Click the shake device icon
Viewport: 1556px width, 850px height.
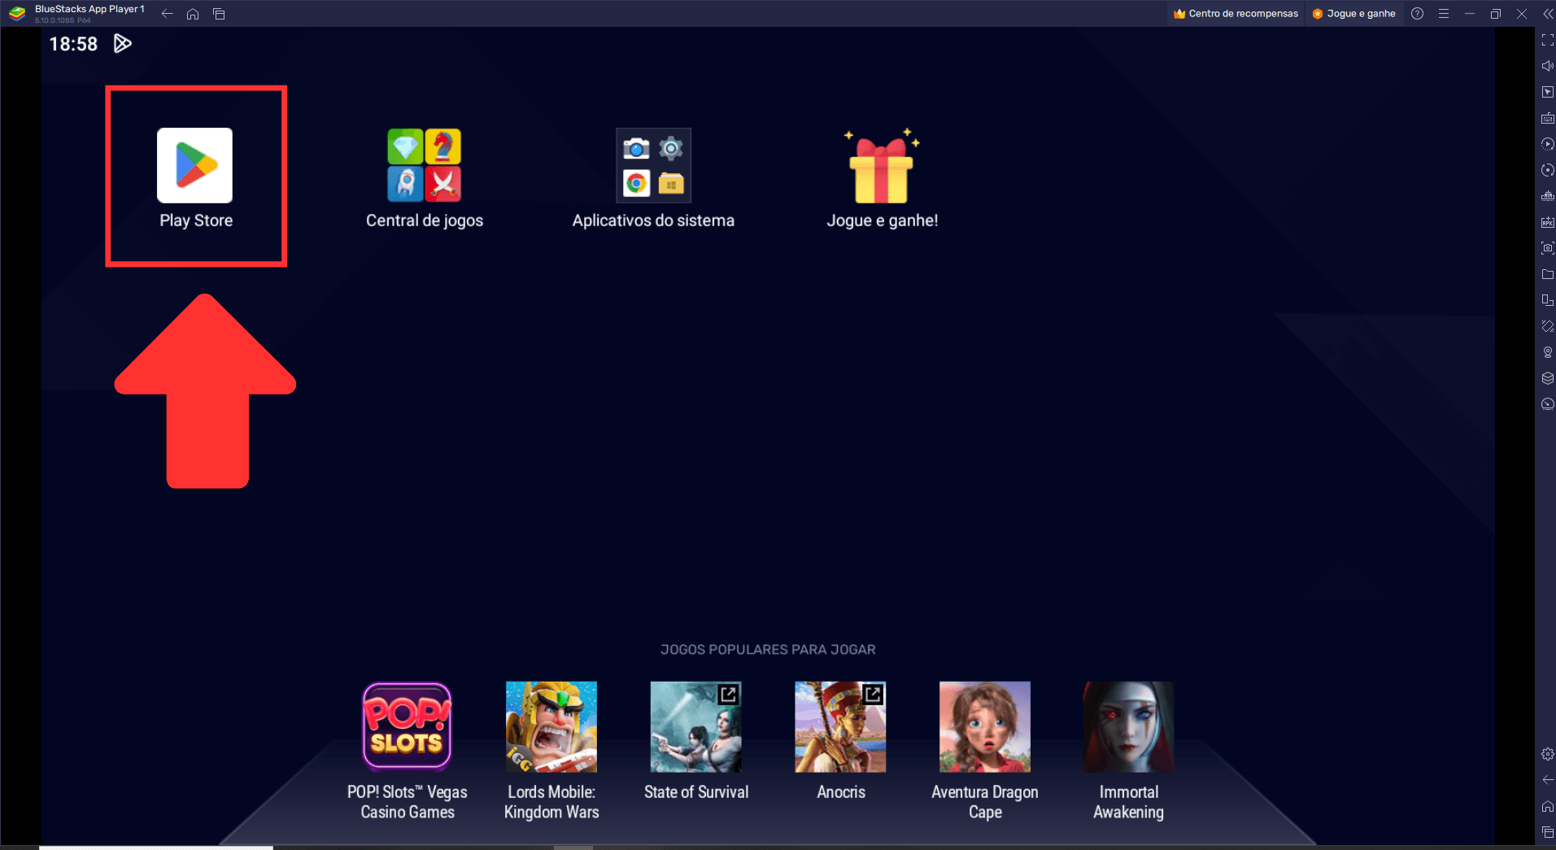(x=1548, y=326)
